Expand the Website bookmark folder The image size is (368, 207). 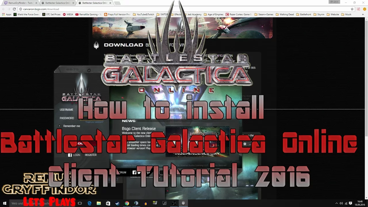(x=333, y=14)
